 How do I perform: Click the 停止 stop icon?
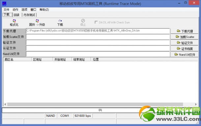(83, 23)
